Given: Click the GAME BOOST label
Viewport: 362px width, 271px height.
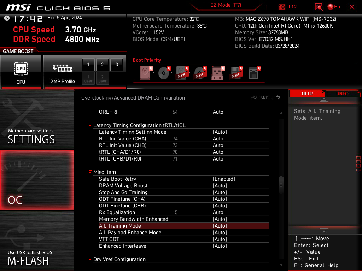Looking at the screenshot, I should (x=18, y=51).
